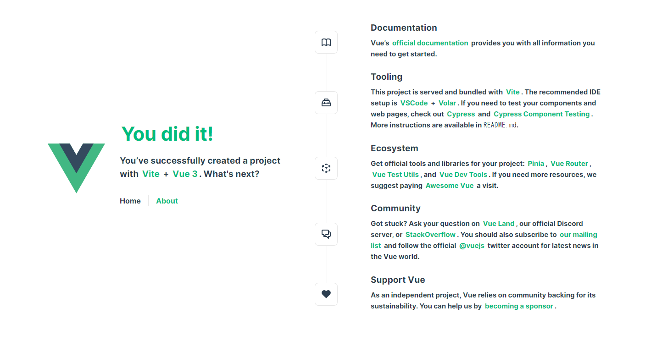Follow the @vuejs twitter link
Screen dimensions: 662x341
pos(472,246)
